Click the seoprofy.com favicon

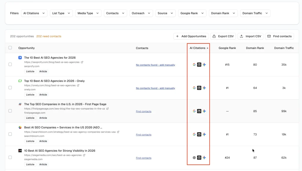coord(20,58)
